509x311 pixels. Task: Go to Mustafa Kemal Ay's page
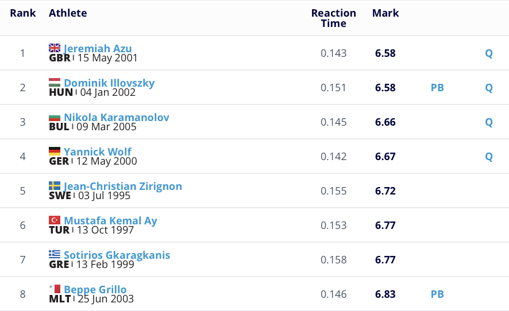click(x=110, y=221)
